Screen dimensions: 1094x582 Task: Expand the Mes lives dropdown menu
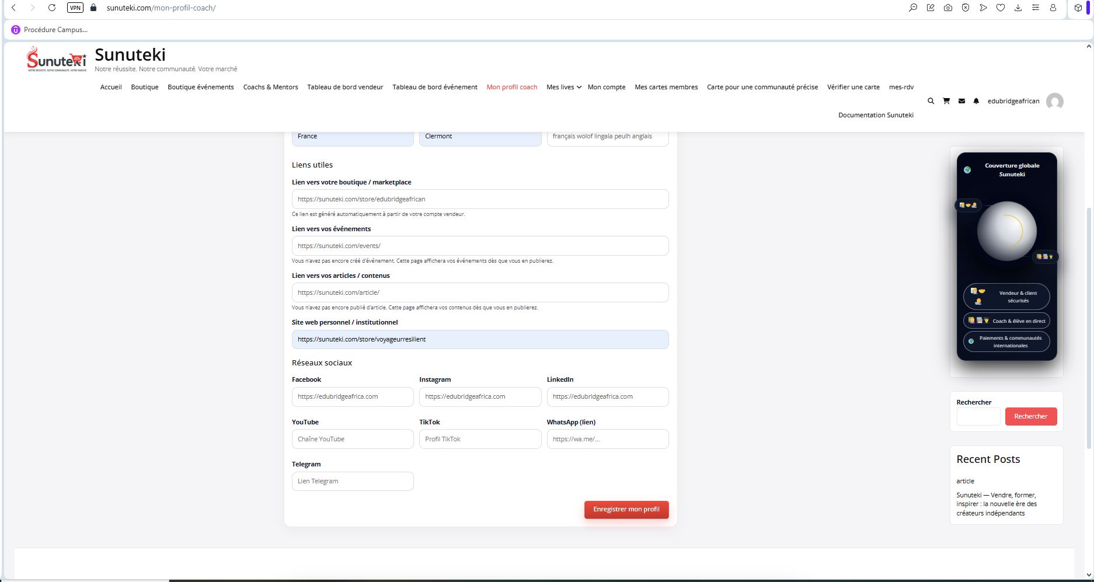563,87
